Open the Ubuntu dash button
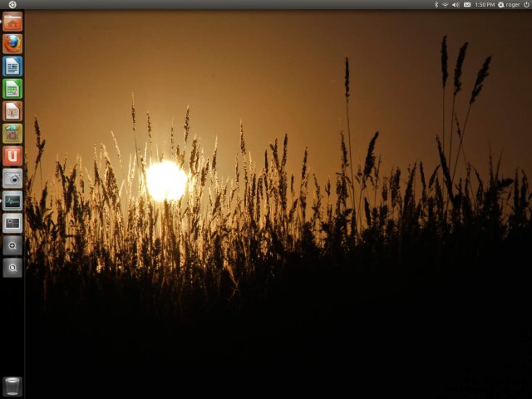Screen dimensions: 532x399 coord(12,4)
